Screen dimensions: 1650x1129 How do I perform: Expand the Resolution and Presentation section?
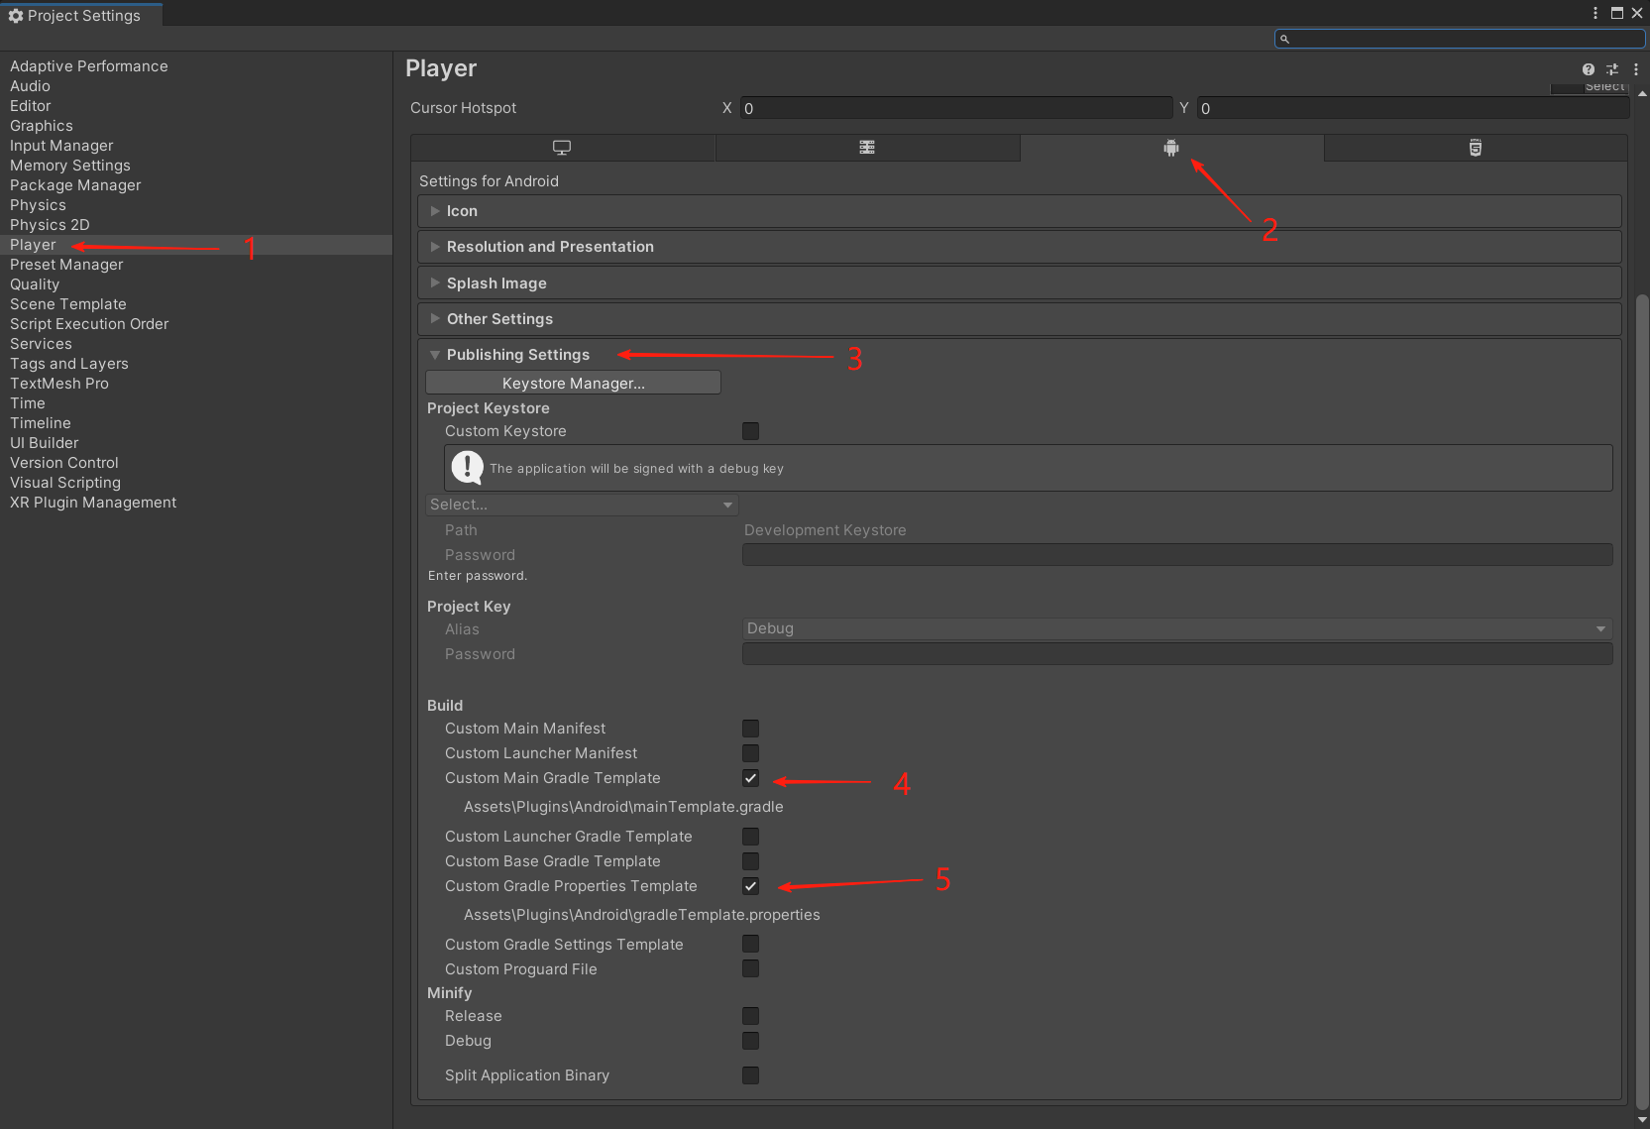[x=549, y=247]
